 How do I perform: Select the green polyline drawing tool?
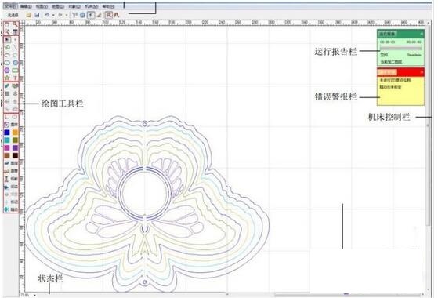point(7,48)
